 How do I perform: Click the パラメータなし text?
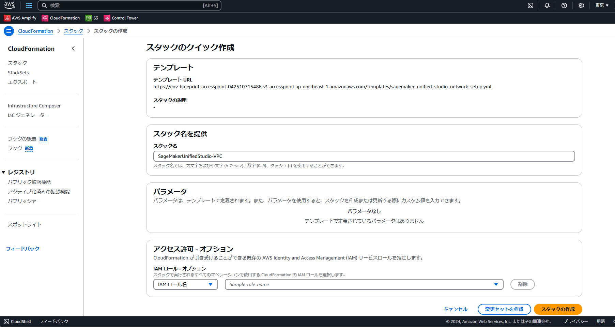click(x=364, y=211)
